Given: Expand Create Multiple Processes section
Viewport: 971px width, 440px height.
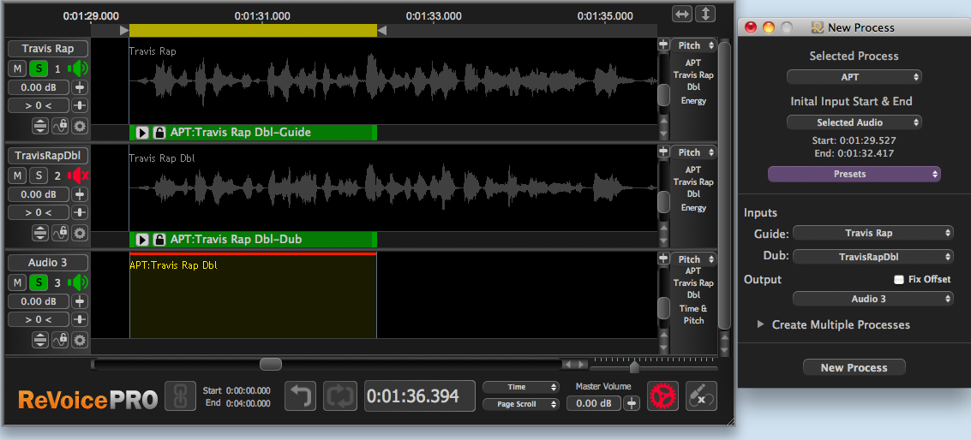Looking at the screenshot, I should pyautogui.click(x=760, y=325).
